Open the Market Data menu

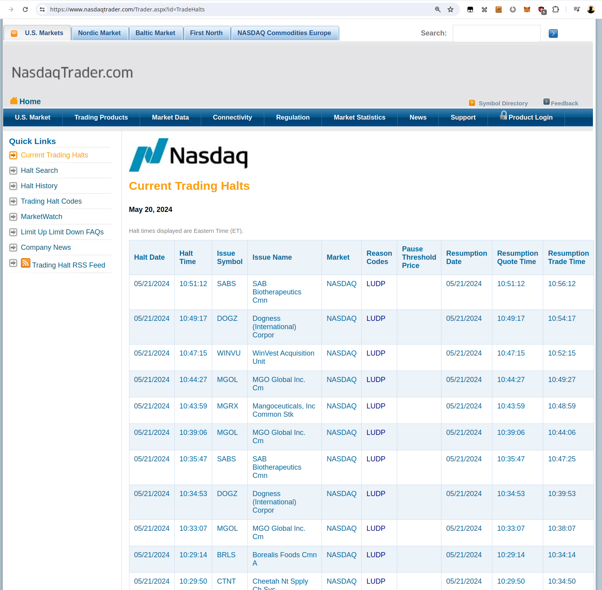[170, 118]
